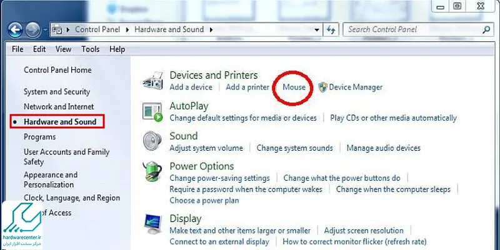
Task: Open the Help menu
Action: click(x=117, y=49)
